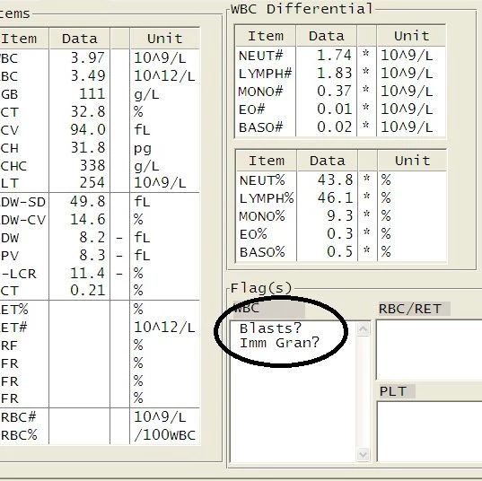Click the NEUT# data value 1.74
482x481 pixels.
334,55
